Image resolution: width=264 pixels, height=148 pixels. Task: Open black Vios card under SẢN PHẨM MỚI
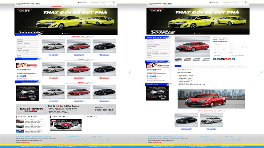pos(104,46)
